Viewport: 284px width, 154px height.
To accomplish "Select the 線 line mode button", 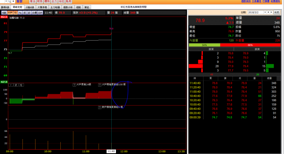I will [x=16, y=85].
